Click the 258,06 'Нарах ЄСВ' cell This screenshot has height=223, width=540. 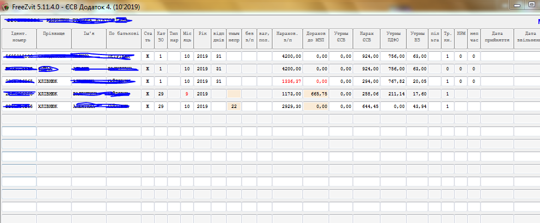tap(366, 94)
